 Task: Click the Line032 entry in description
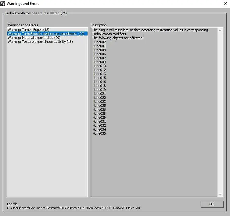pos(100,125)
